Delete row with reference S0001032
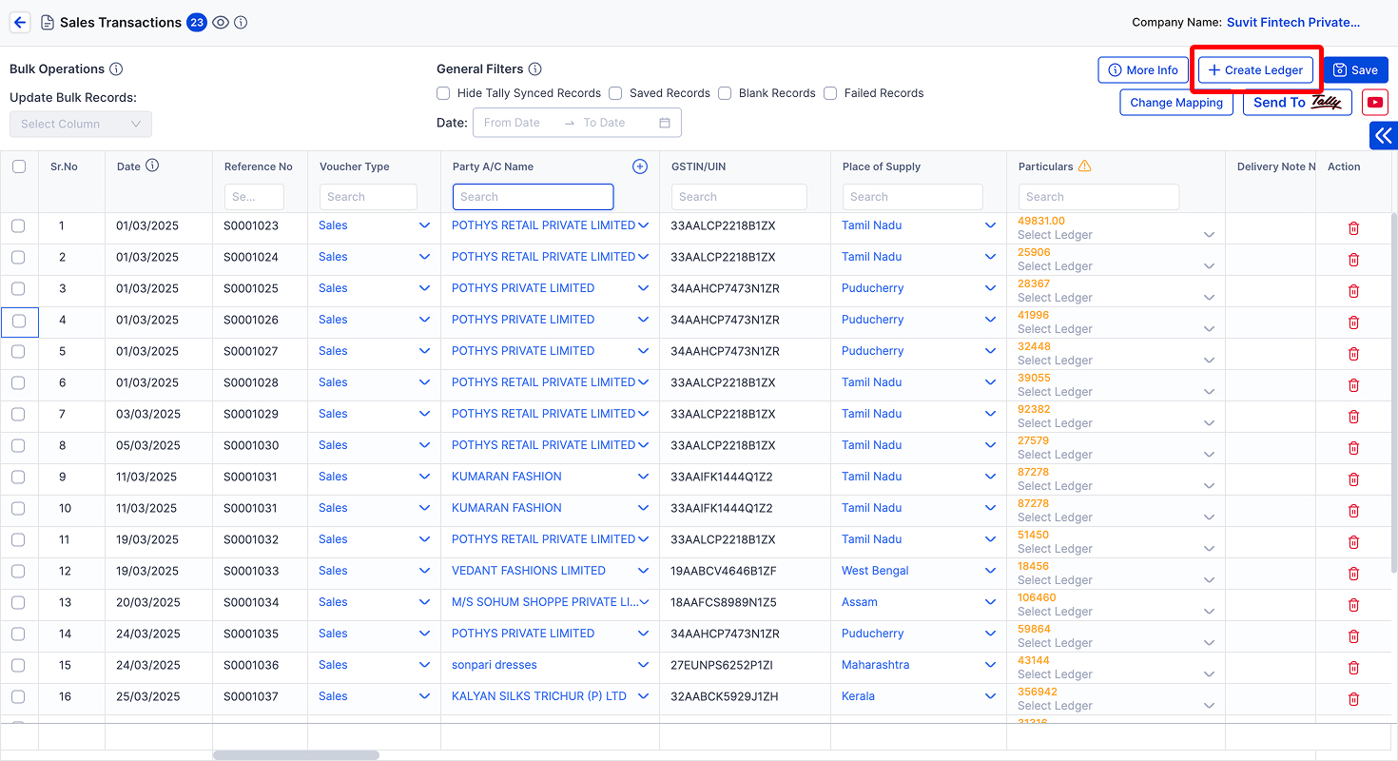This screenshot has width=1398, height=761. 1353,542
